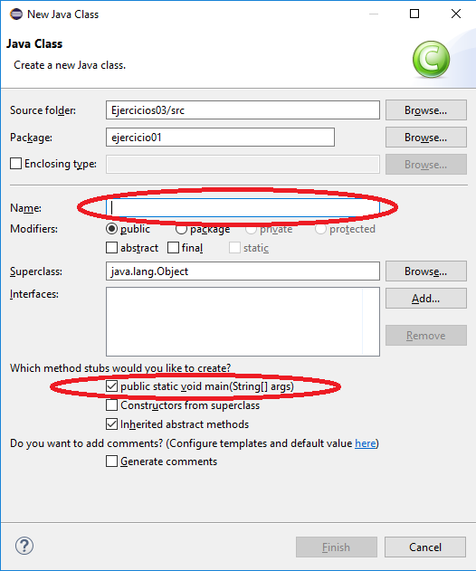
Task: Focus the class Name input field
Action: 243,207
